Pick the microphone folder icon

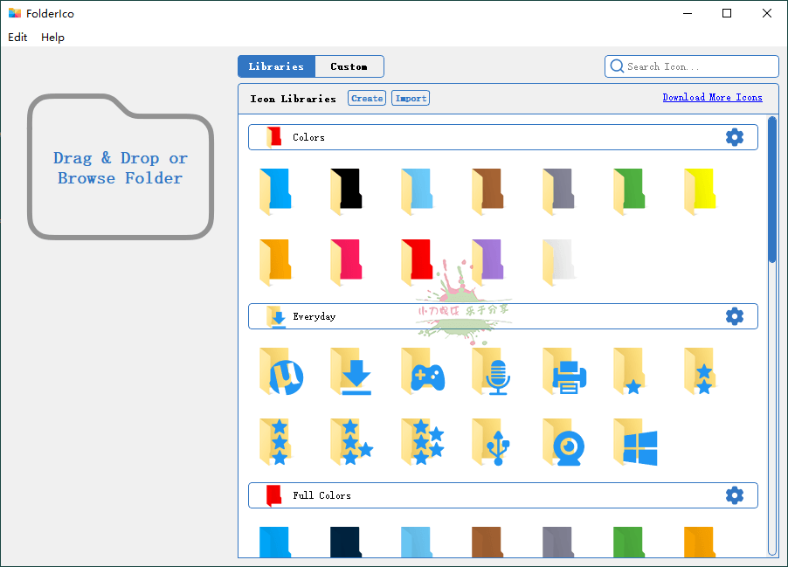[493, 371]
